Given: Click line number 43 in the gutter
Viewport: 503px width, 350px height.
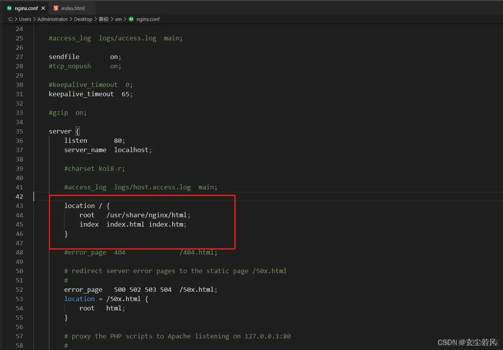Looking at the screenshot, I should click(19, 206).
